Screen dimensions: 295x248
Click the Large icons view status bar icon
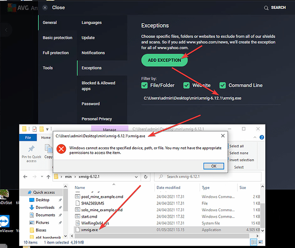(260, 242)
